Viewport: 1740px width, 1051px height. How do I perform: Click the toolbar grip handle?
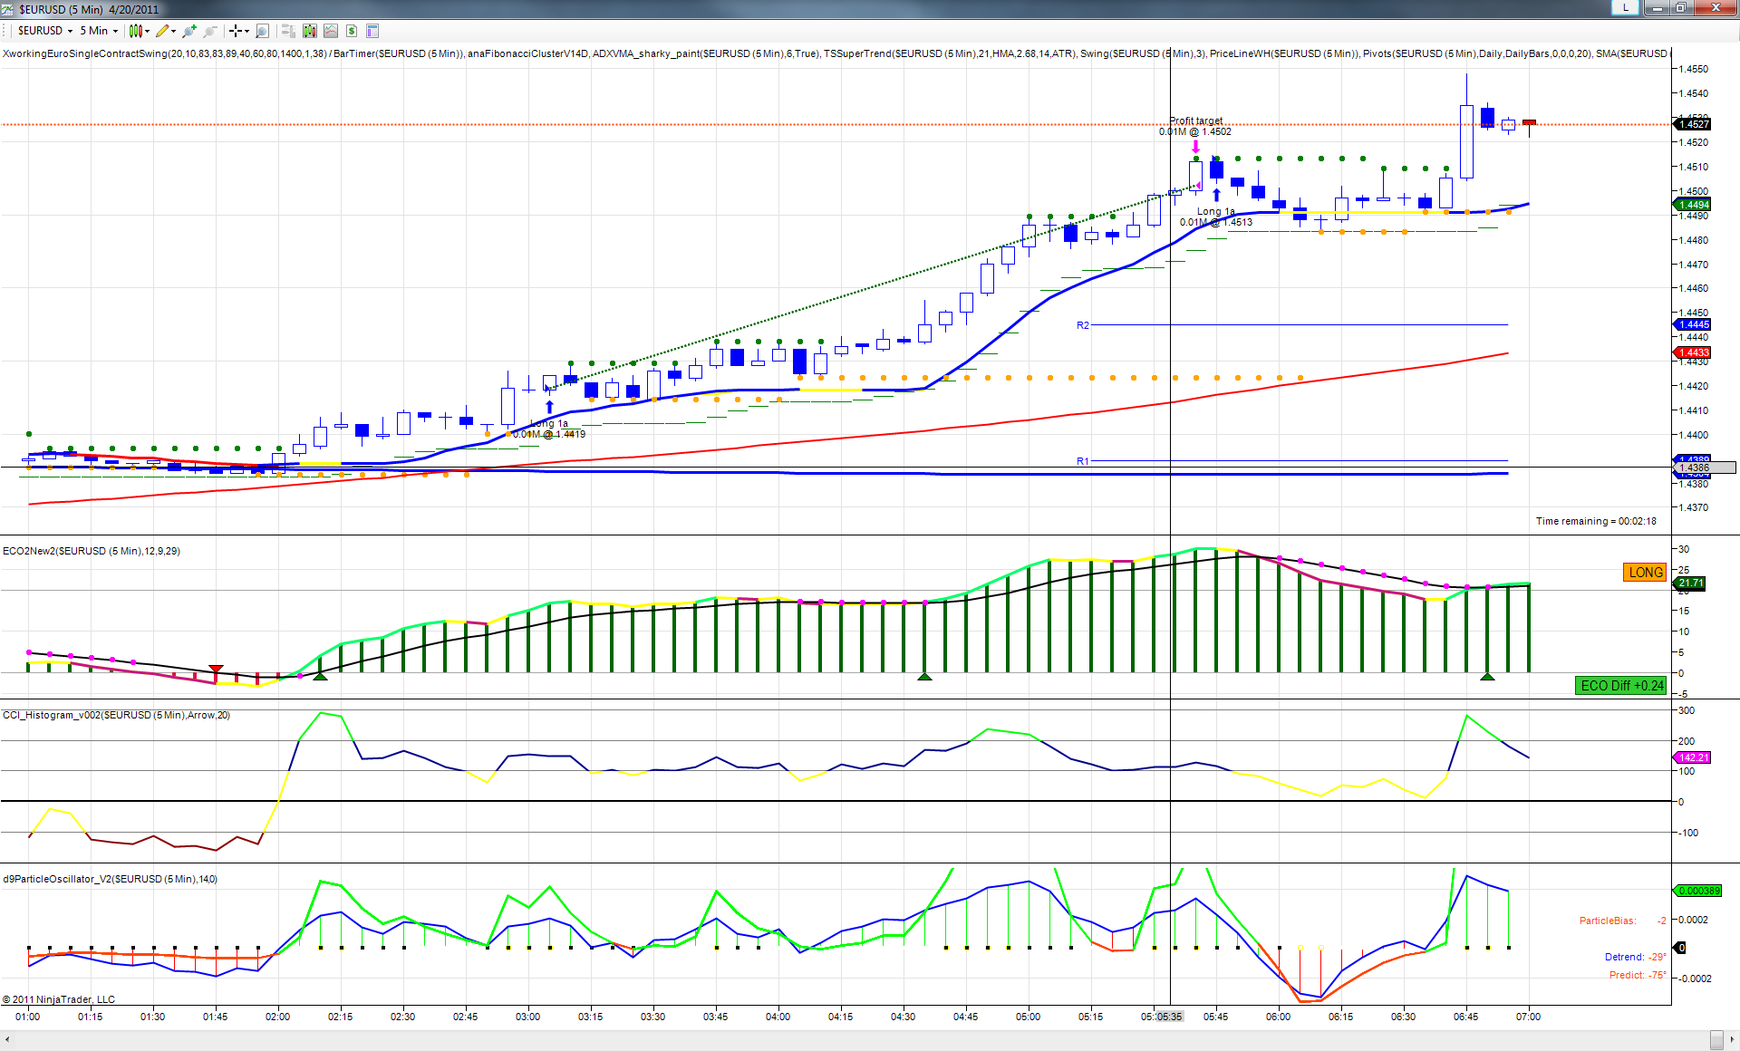tap(5, 31)
